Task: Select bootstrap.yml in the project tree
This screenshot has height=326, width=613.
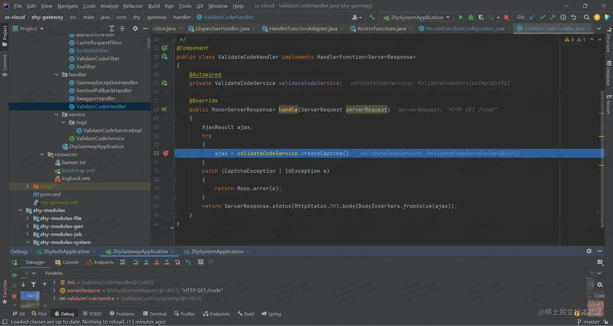Action: pyautogui.click(x=78, y=170)
